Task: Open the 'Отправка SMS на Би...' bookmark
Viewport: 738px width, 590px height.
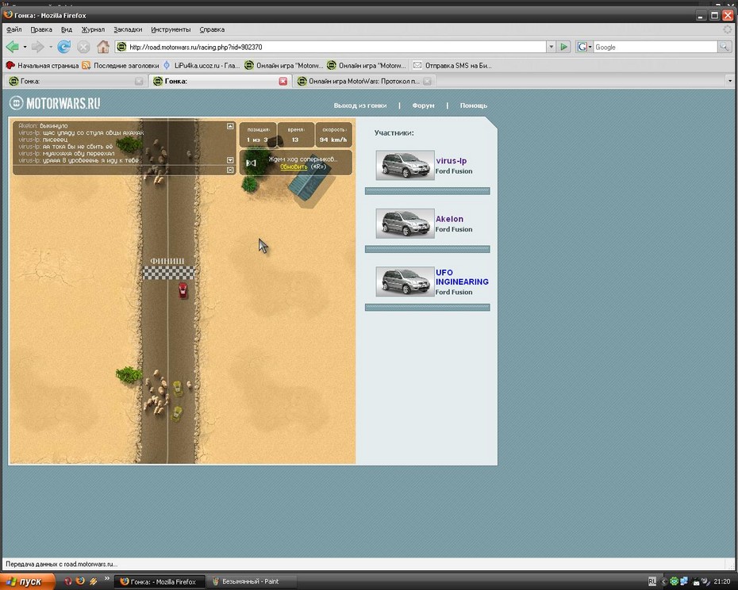Action: click(452, 65)
